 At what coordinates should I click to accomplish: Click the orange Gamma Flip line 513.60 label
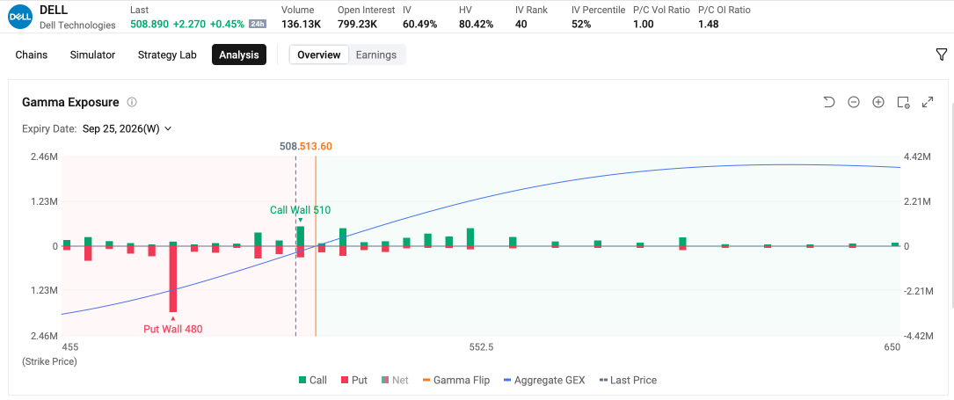(316, 146)
